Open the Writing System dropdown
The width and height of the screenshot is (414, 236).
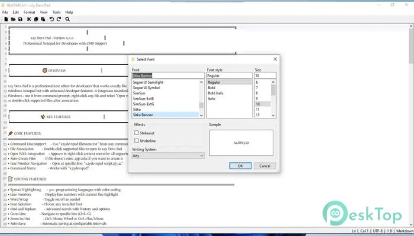[168, 156]
